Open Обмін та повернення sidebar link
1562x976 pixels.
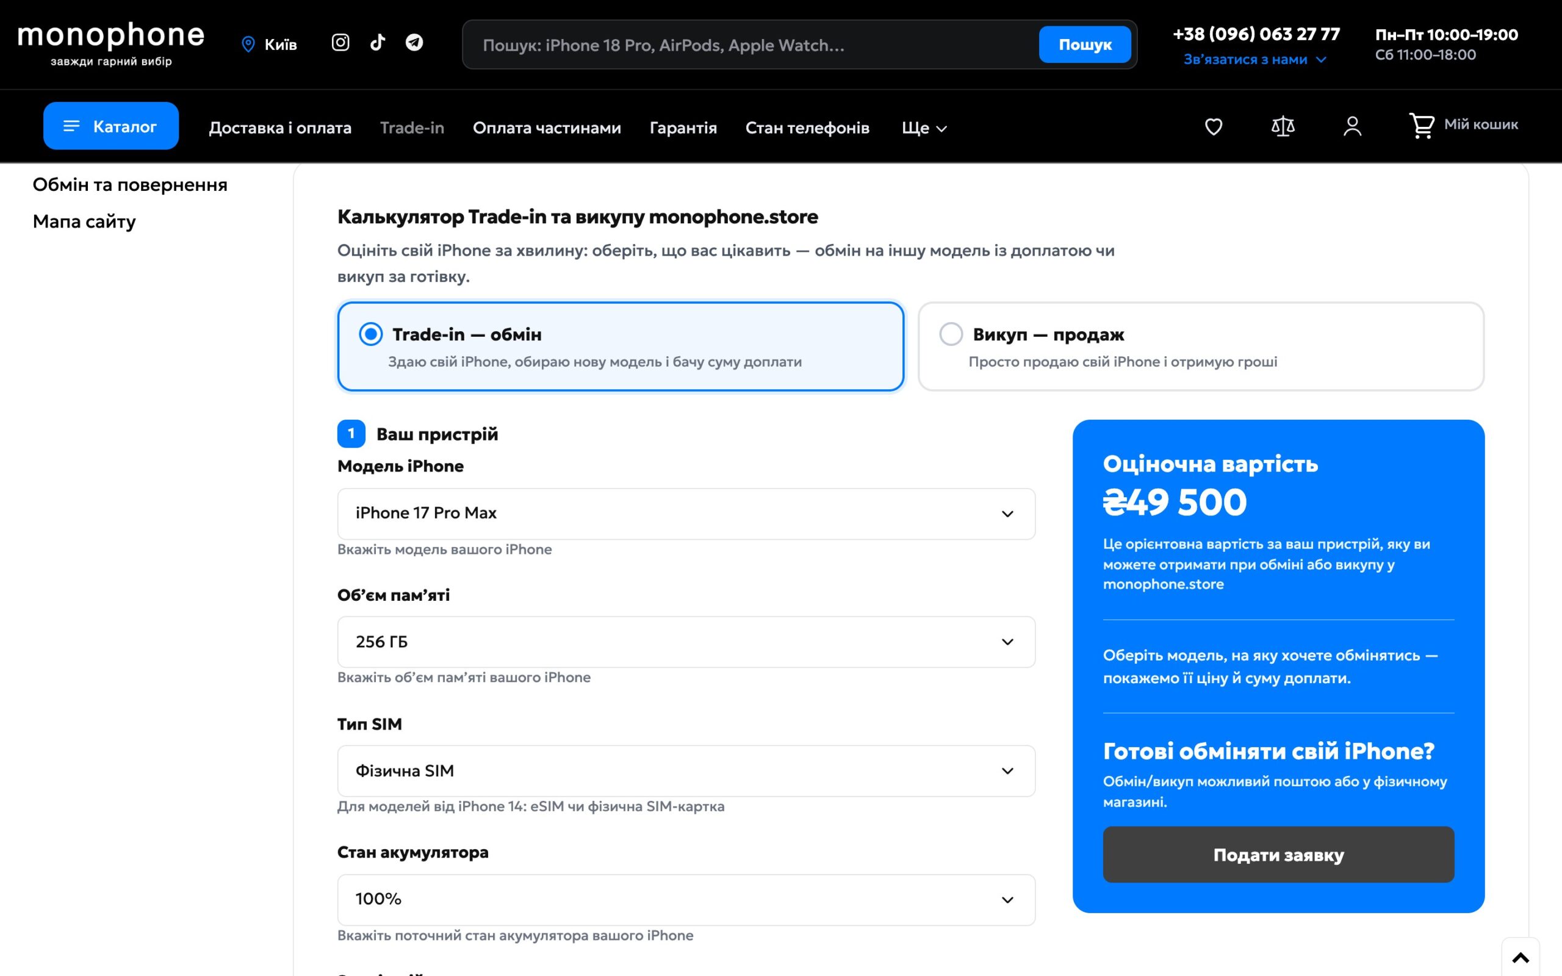point(130,185)
